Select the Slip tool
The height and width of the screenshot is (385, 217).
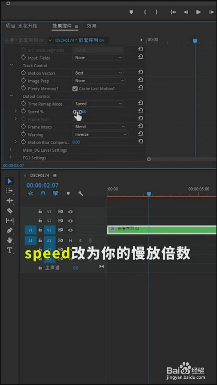[x=10, y=220]
